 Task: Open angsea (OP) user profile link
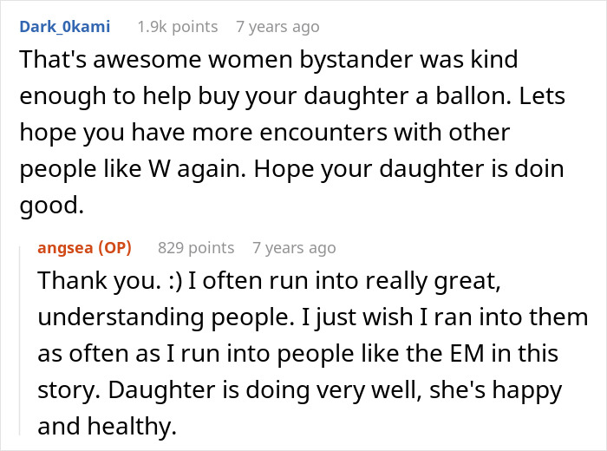pos(84,248)
